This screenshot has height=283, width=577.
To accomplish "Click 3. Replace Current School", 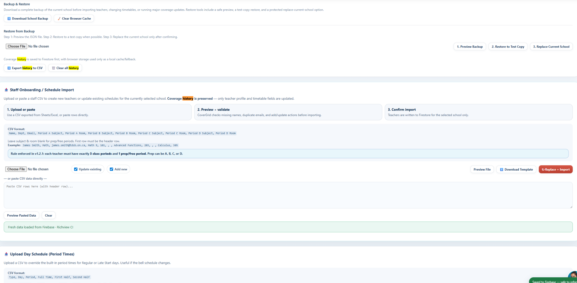I will pos(551,47).
